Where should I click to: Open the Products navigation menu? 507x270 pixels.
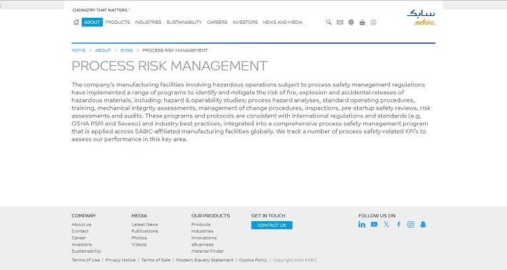[x=118, y=22]
